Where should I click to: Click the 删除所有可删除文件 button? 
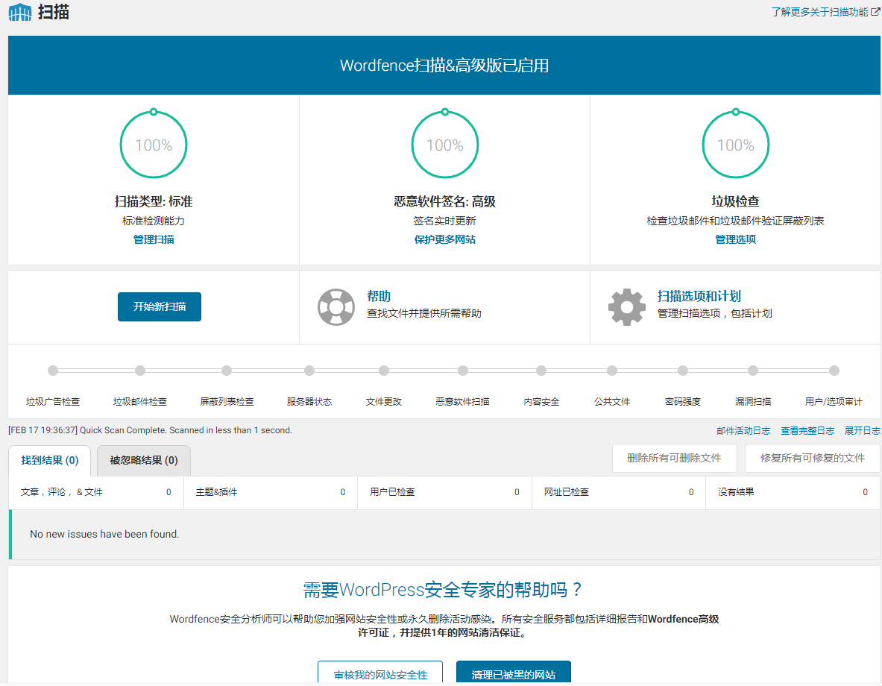point(675,458)
